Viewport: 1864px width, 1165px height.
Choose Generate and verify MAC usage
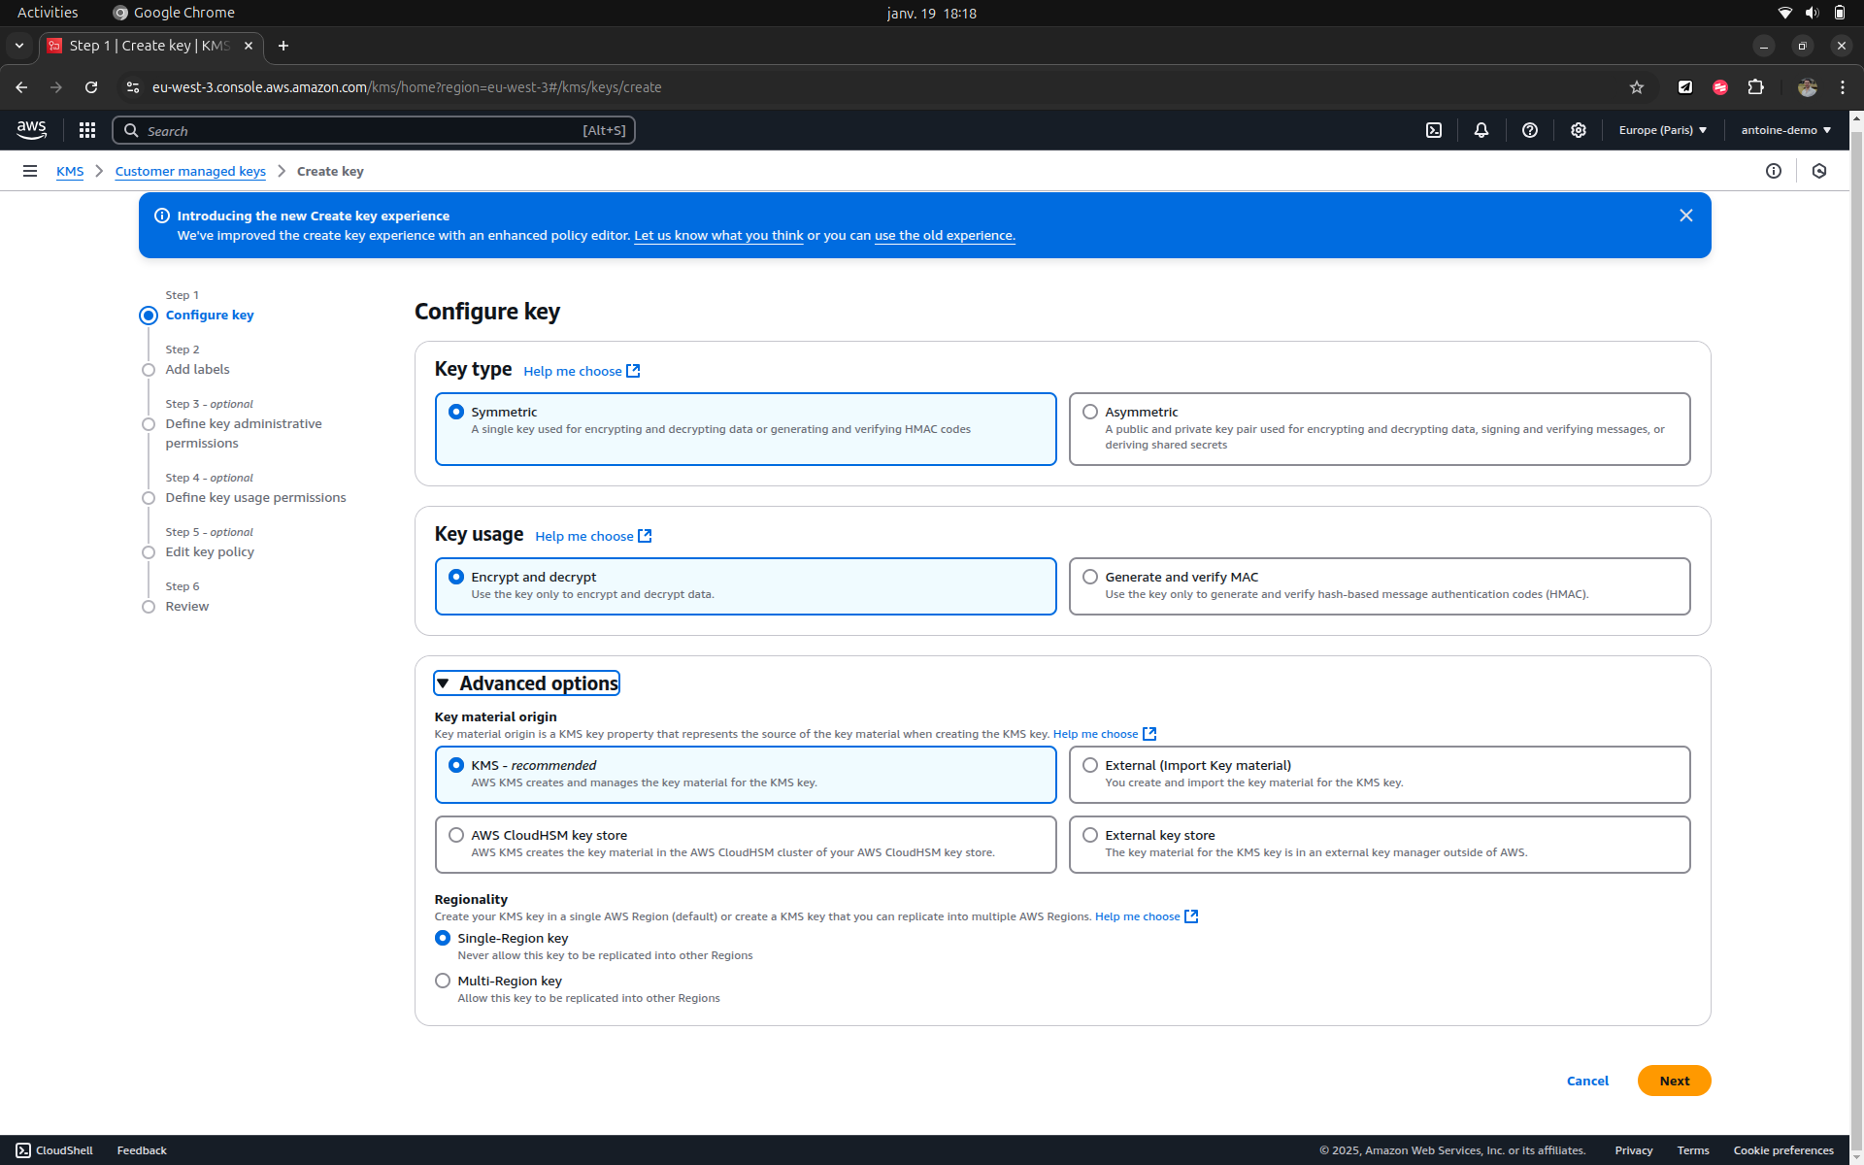pyautogui.click(x=1090, y=577)
